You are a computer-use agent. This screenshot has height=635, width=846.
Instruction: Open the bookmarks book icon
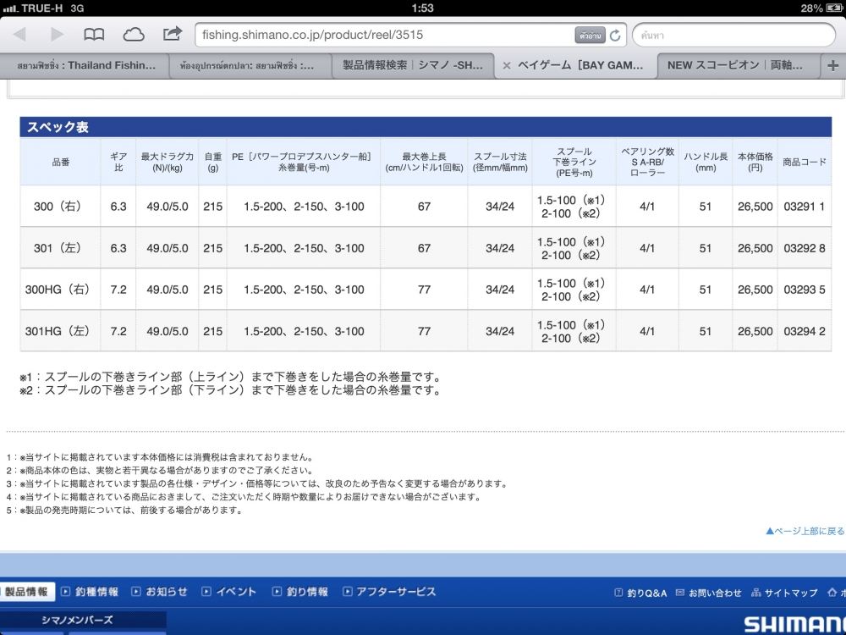[94, 35]
